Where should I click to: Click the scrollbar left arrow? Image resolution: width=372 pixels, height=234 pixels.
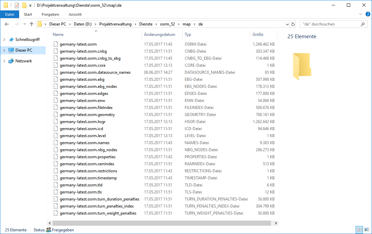tap(50, 223)
